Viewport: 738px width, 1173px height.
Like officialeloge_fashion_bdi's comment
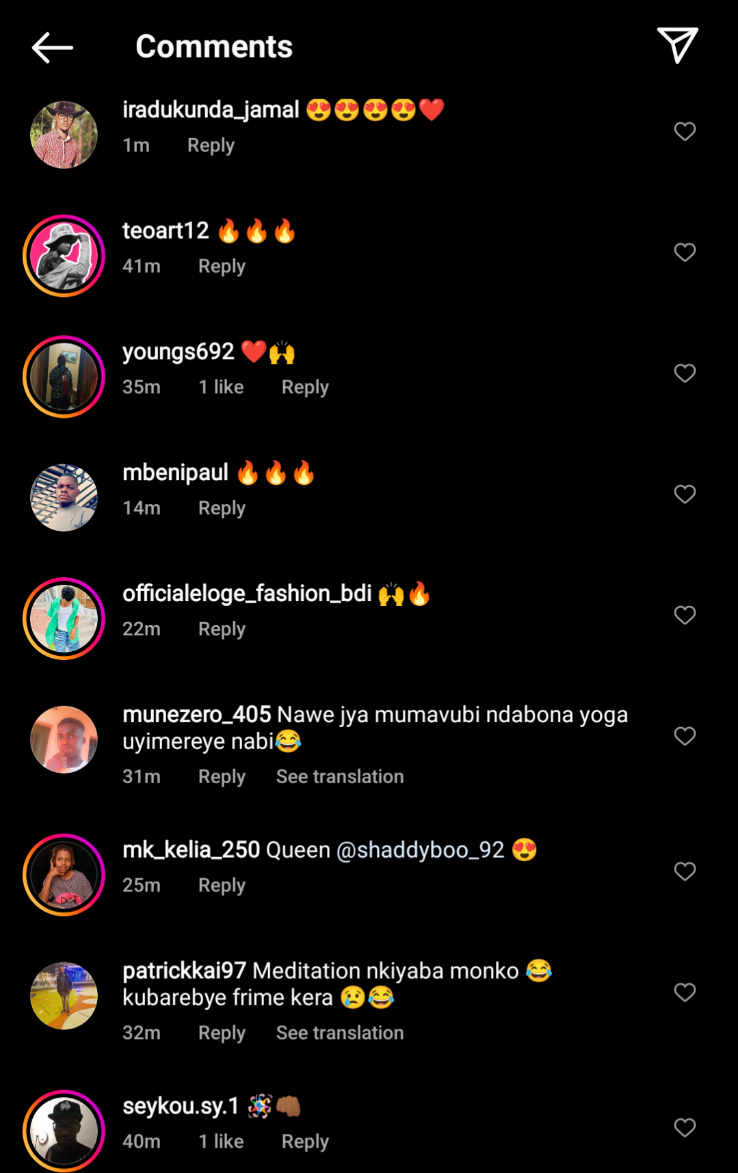pyautogui.click(x=685, y=616)
